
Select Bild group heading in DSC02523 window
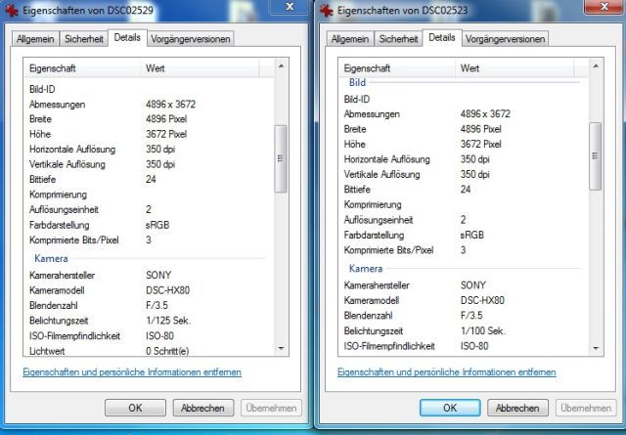click(357, 83)
